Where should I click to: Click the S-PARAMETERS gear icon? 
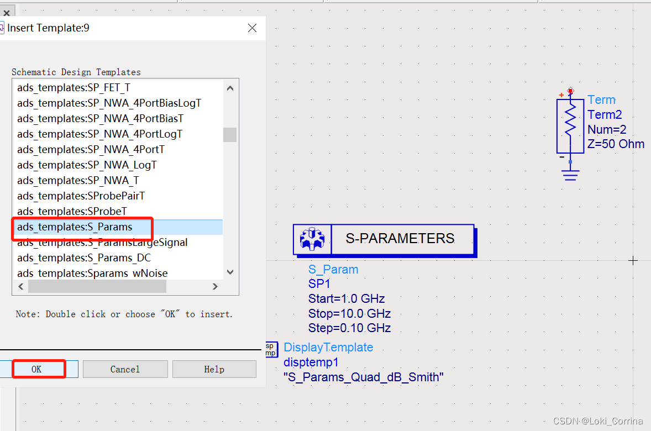click(x=312, y=239)
